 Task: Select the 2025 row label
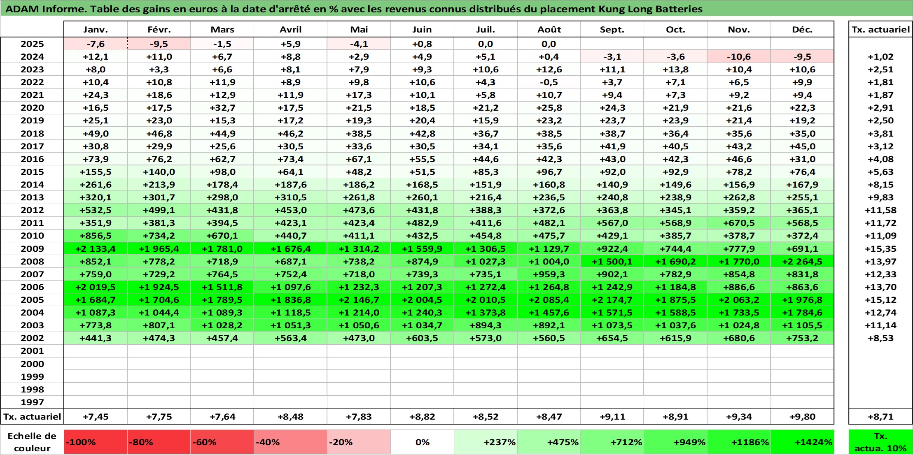point(32,44)
